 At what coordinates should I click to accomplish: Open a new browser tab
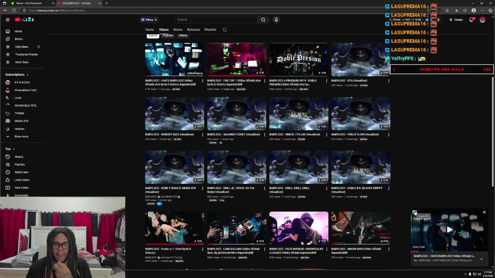[x=106, y=3]
